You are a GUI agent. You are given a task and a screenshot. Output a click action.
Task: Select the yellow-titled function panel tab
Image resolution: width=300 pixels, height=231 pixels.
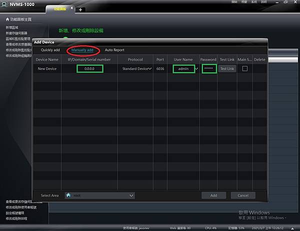[x=60, y=9]
